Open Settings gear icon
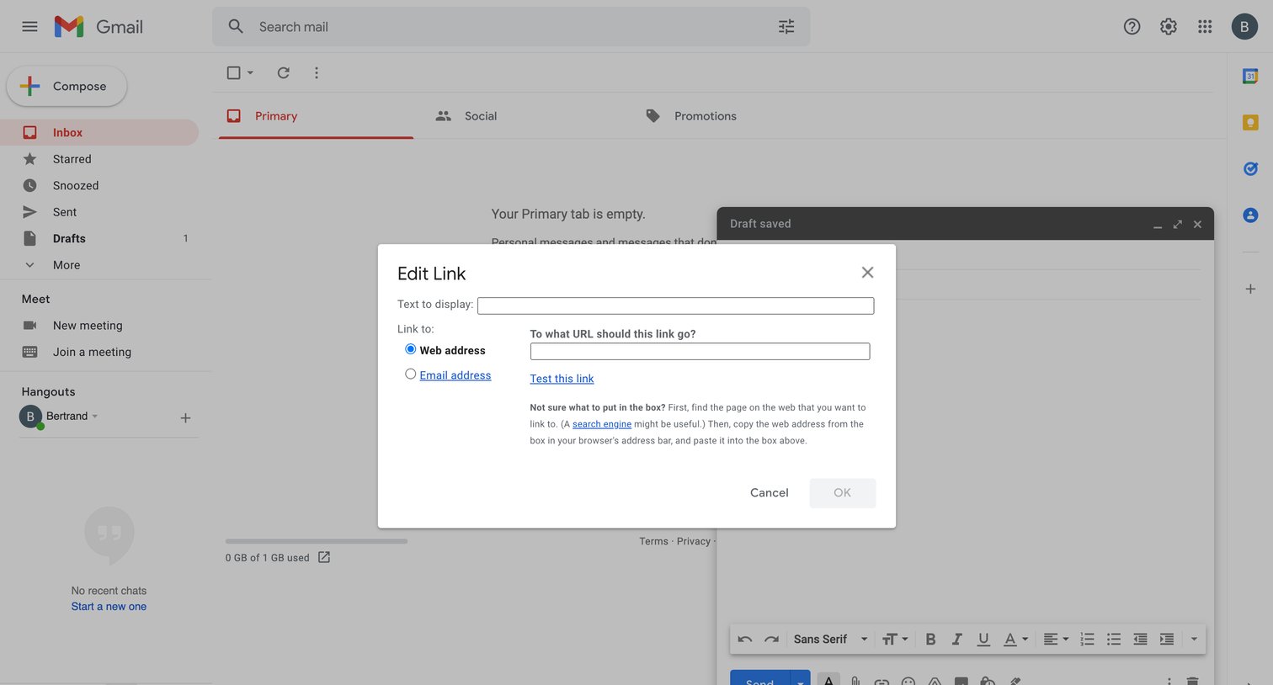 tap(1169, 26)
